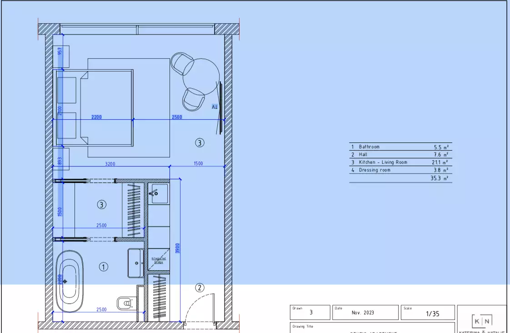
Task: Select the 893 vertical dimension text
Action: coord(60,161)
